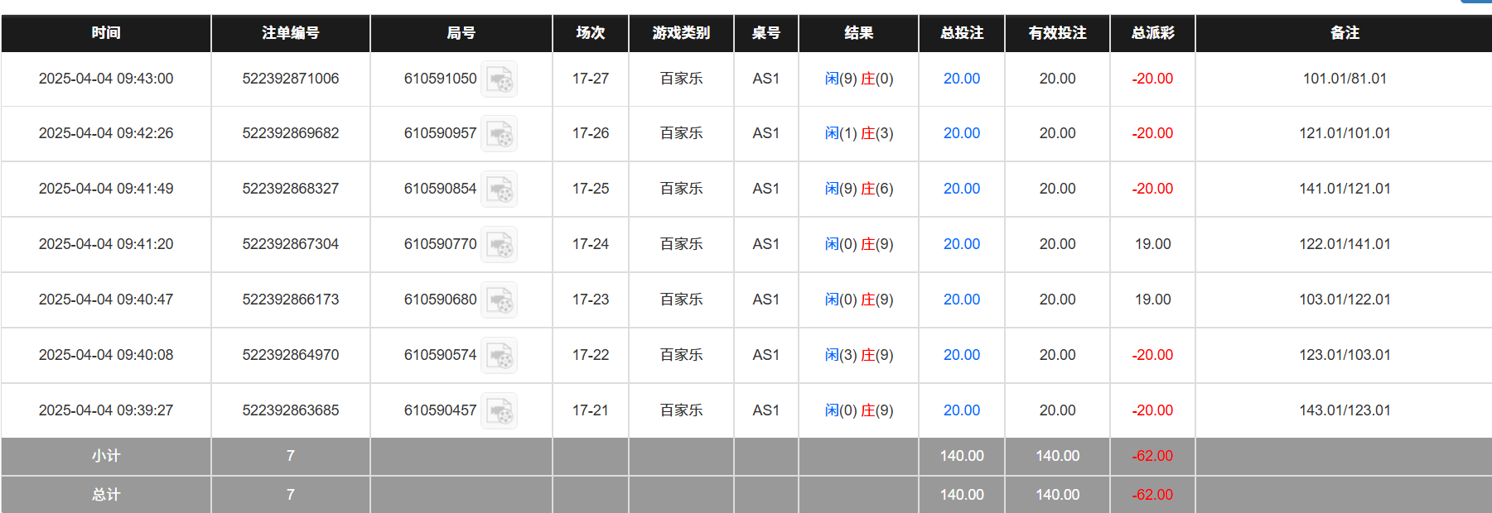Open video replay icon for round 610590854
Image resolution: width=1492 pixels, height=513 pixels.
tap(500, 189)
